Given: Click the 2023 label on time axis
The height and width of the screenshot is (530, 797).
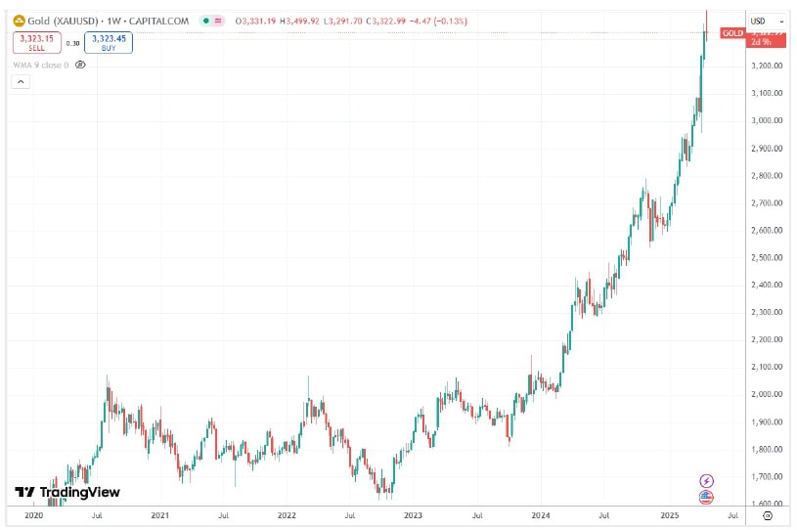Looking at the screenshot, I should coord(413,514).
